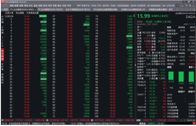Click the small icons next to ADR
This screenshot has height=126, width=196.
[192, 24]
